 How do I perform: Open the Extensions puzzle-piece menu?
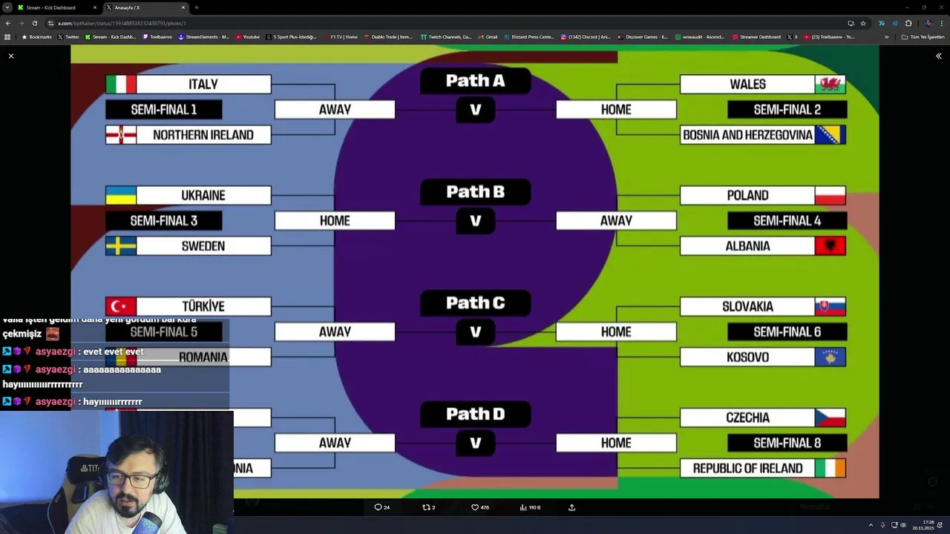coord(908,23)
